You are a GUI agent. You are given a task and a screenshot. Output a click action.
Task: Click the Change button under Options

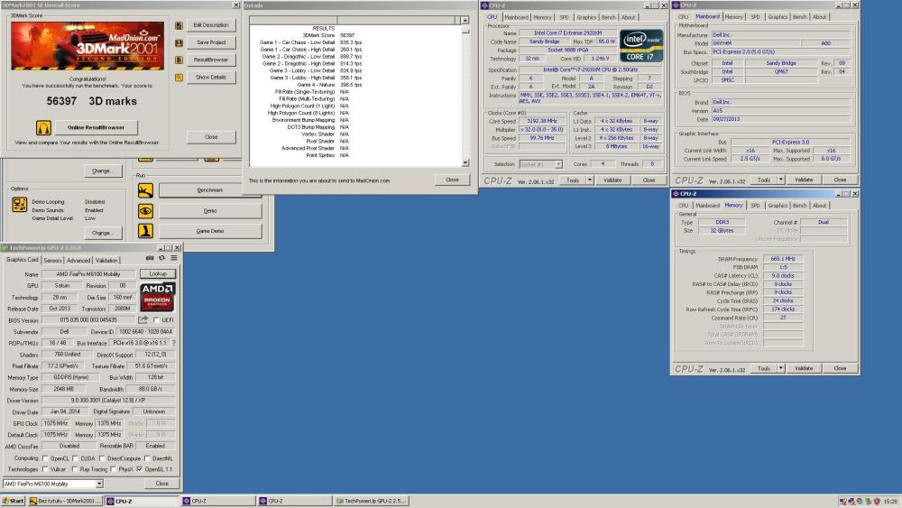[103, 233]
